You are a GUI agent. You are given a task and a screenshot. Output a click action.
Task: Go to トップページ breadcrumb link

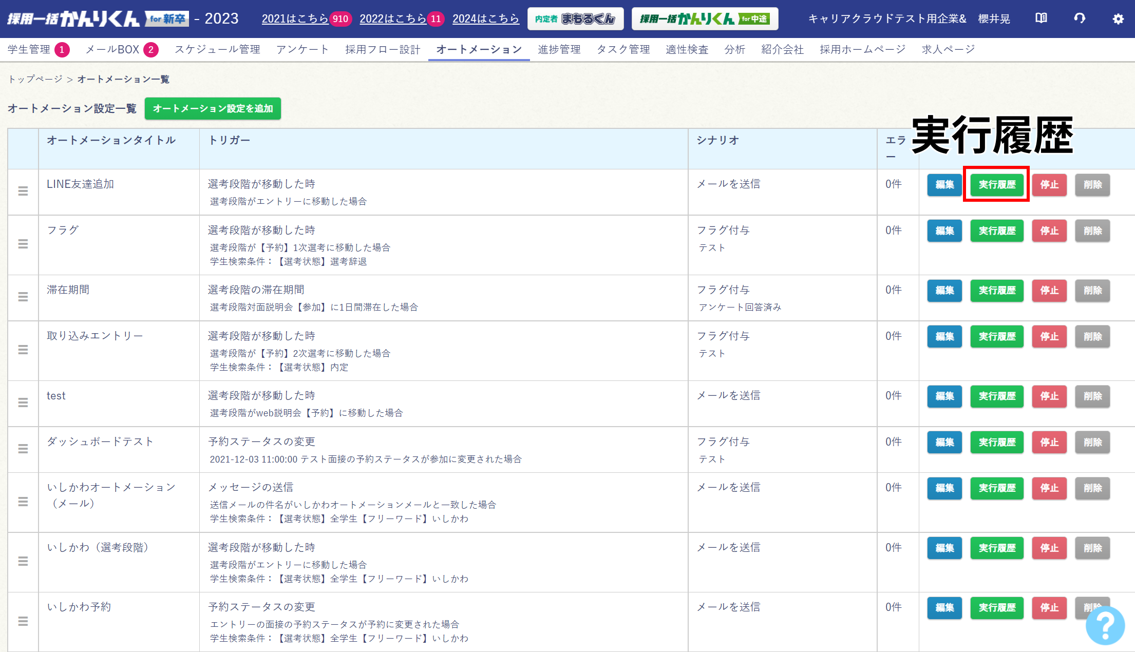point(35,79)
